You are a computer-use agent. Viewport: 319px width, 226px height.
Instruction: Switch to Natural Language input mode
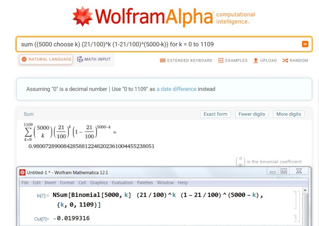coord(46,59)
